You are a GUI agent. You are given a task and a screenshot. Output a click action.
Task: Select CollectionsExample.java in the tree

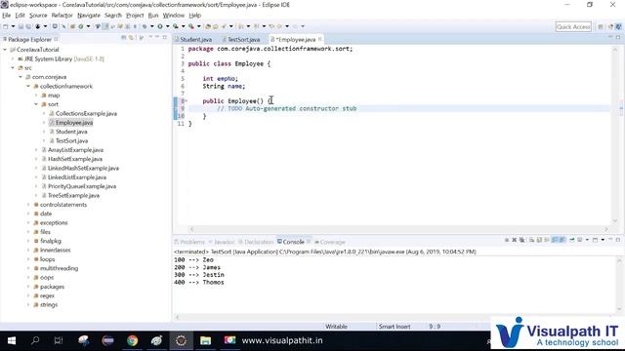coord(86,113)
